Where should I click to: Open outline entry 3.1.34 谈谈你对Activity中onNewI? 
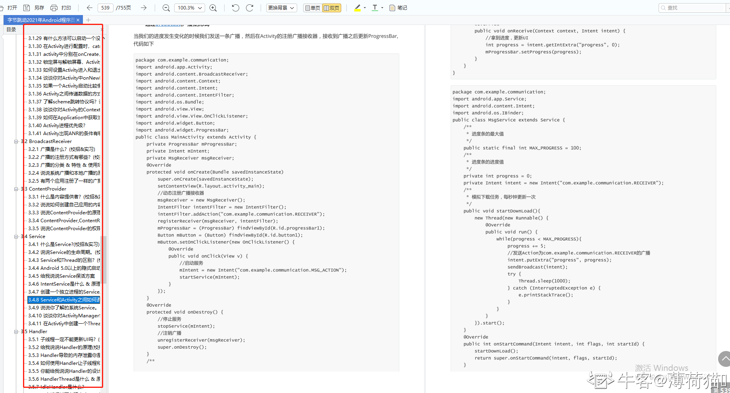64,78
